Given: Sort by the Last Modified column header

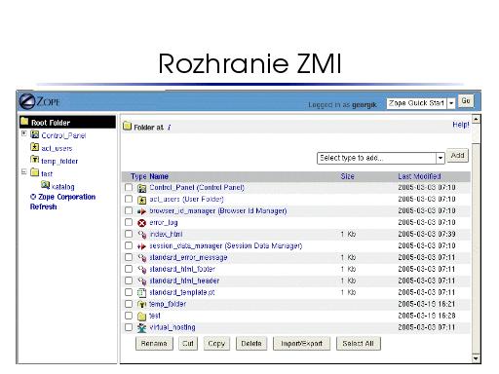Looking at the screenshot, I should point(419,176).
